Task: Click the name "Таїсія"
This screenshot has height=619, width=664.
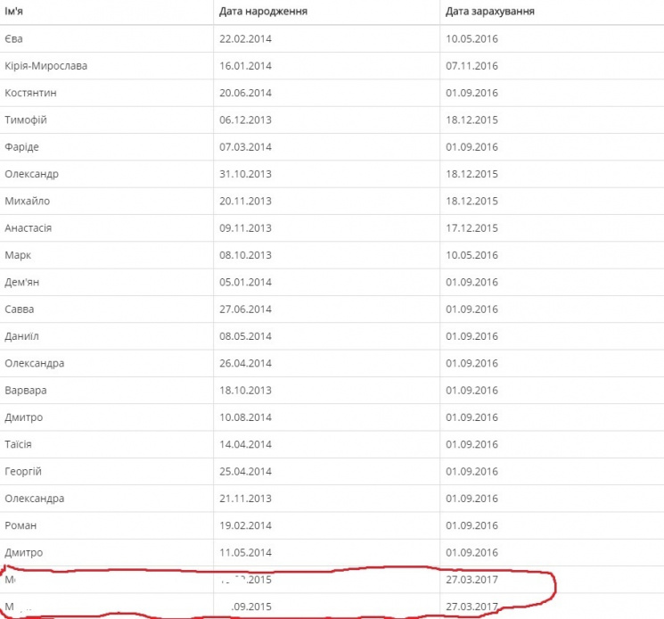Action: 19,444
